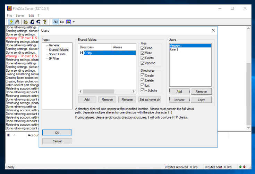The image size is (255, 174).
Task: Select IP Filter page in tree
Action: pos(54,59)
